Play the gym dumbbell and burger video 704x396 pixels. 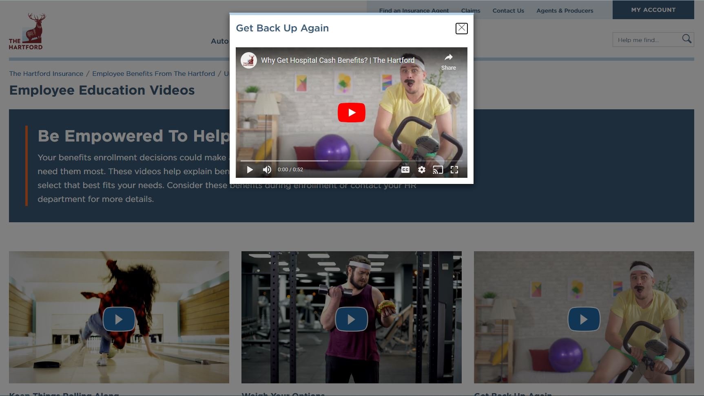(351, 319)
